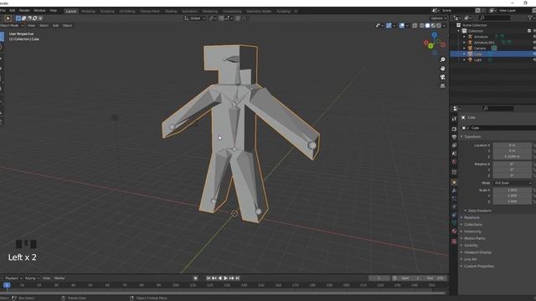This screenshot has height=301, width=536.
Task: Click the blue Z axis on navigation gizmo
Action: click(434, 34)
